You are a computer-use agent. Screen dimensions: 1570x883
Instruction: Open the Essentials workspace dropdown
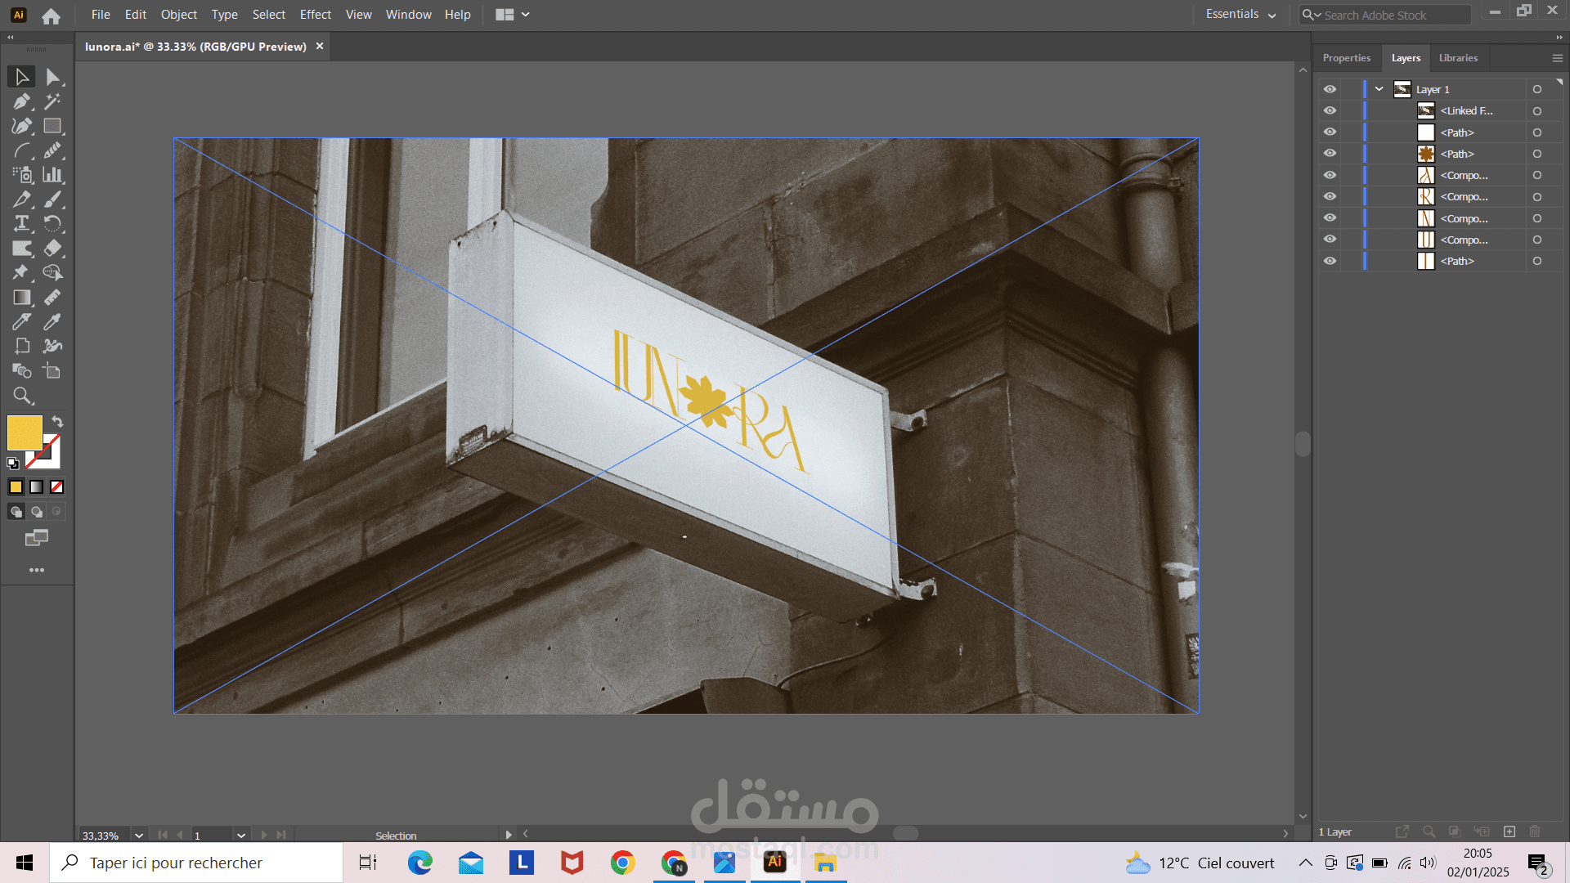pos(1240,15)
